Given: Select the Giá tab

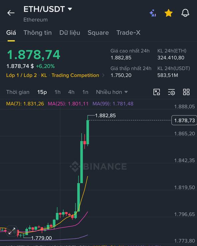Looking at the screenshot, I should (11, 33).
